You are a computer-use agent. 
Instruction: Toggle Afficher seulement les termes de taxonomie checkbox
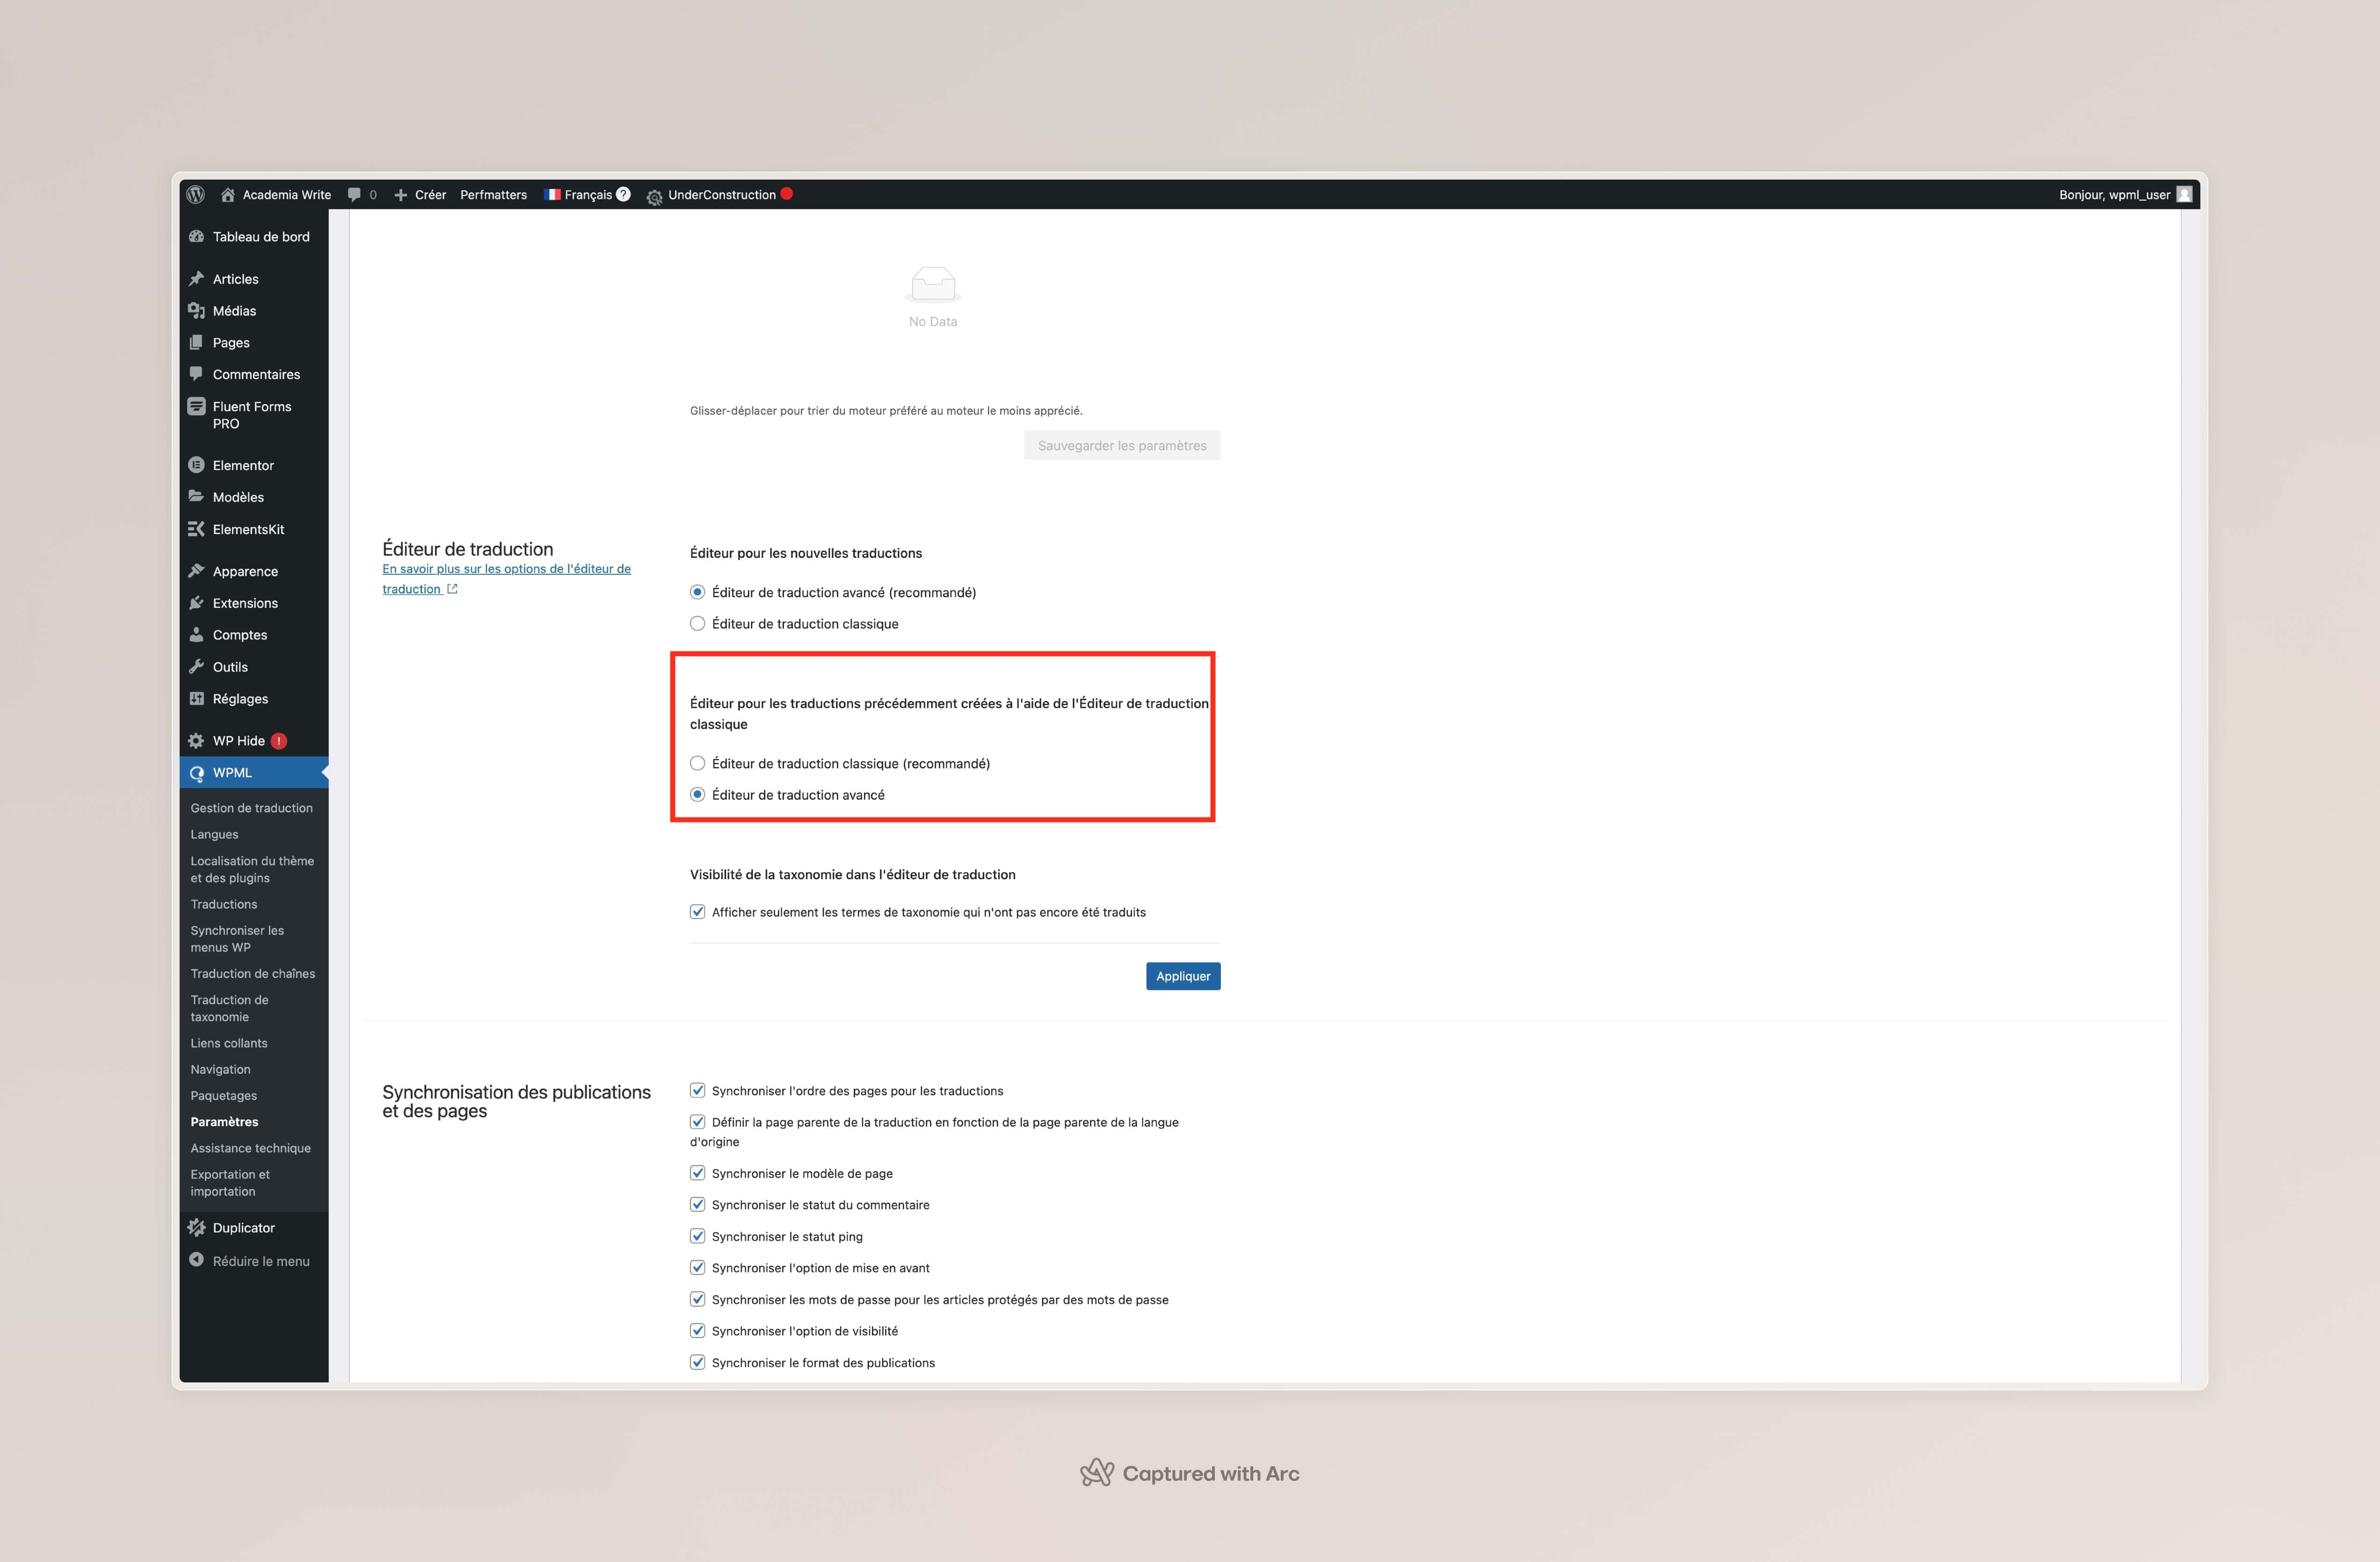[697, 911]
